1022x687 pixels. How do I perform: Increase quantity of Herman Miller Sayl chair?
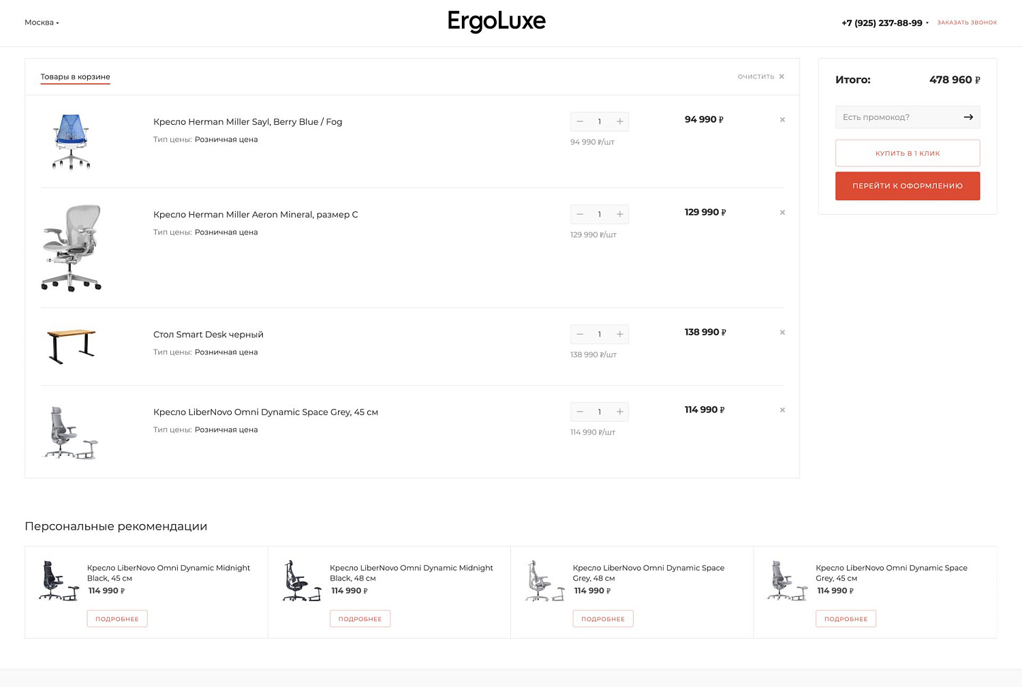pyautogui.click(x=619, y=121)
